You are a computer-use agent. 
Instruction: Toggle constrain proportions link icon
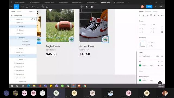[162, 28]
